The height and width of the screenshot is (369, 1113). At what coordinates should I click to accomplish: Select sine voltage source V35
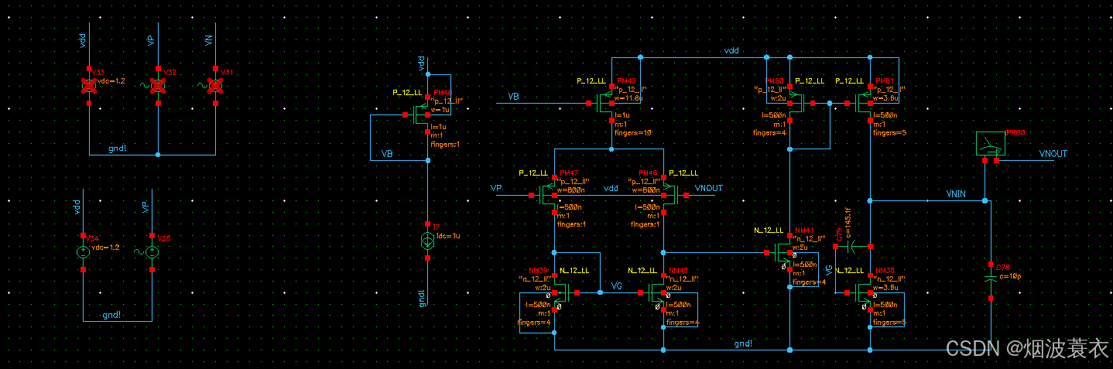tap(152, 252)
